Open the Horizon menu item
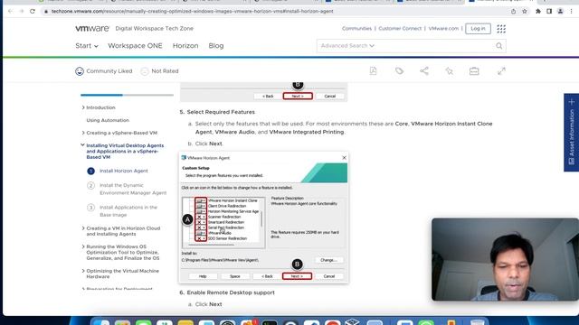The height and width of the screenshot is (325, 579). pos(185,46)
